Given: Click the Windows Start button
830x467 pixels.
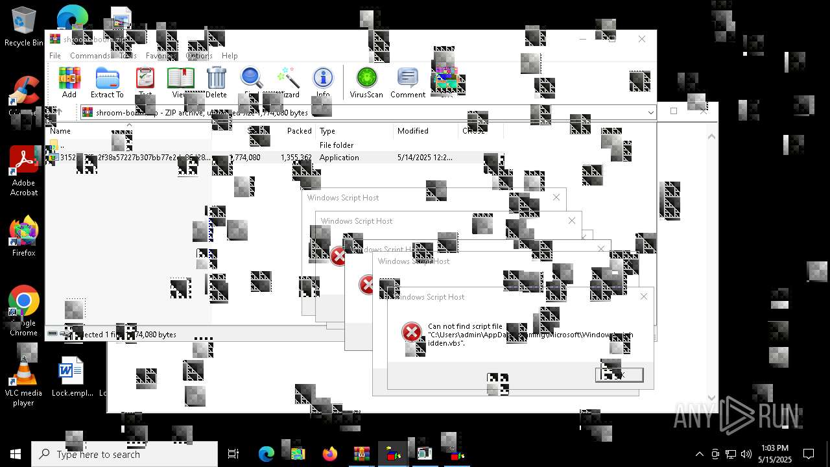Looking at the screenshot, I should tap(16, 454).
